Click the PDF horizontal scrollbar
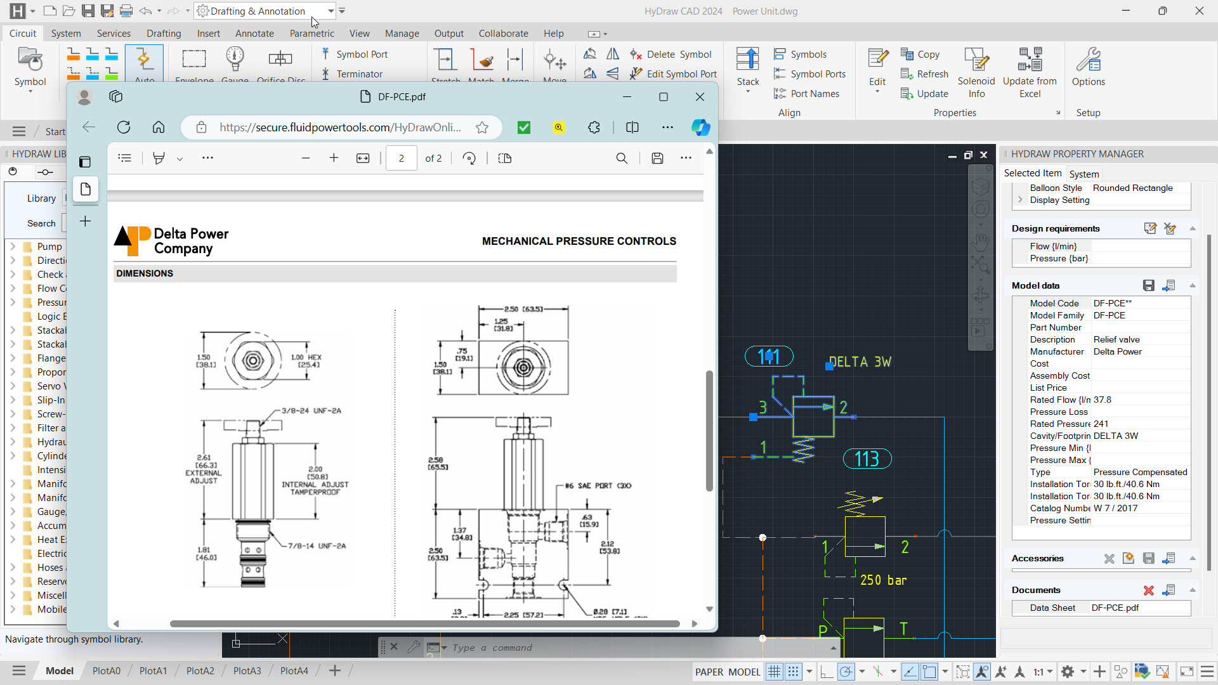 tap(424, 623)
